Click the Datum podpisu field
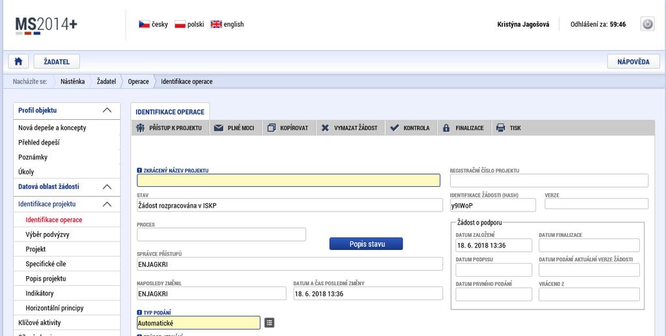 pos(494,270)
